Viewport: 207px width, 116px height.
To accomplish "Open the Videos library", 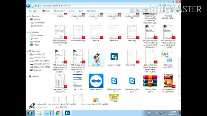I will click(x=36, y=45).
